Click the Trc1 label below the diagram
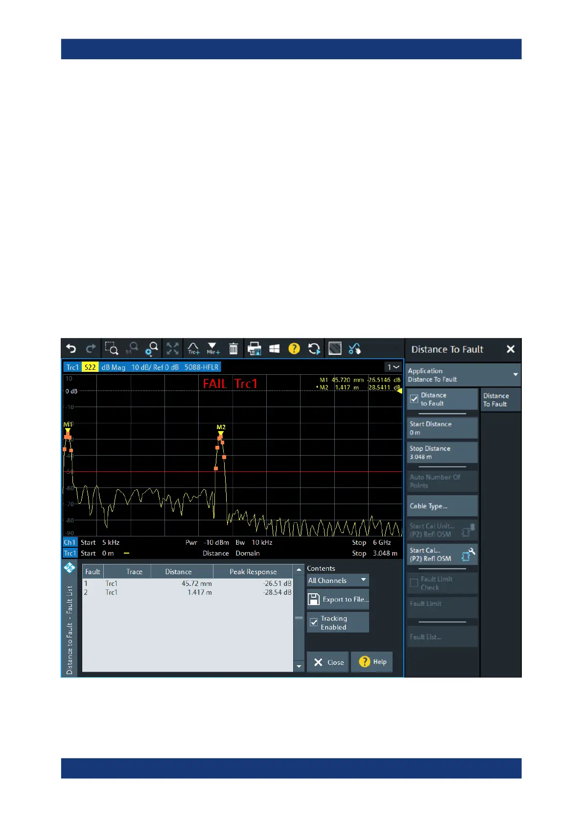The image size is (583, 825). [70, 553]
